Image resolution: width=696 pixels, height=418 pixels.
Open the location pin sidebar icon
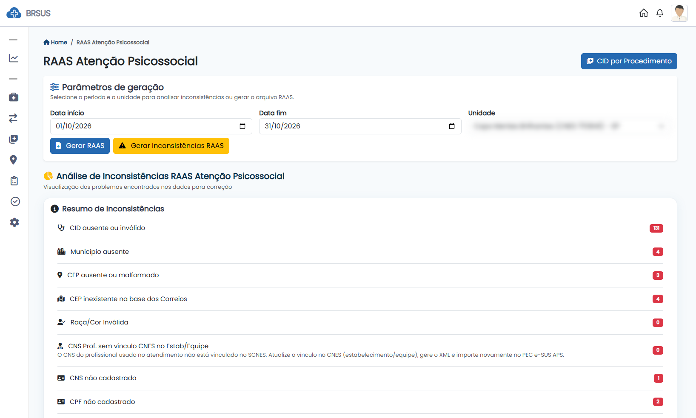pos(14,160)
